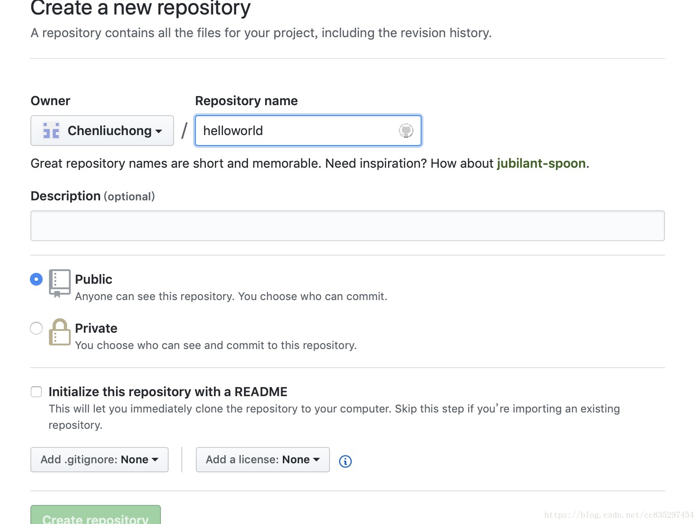
Task: Click the Initialize this repository with a README label
Action: click(168, 392)
